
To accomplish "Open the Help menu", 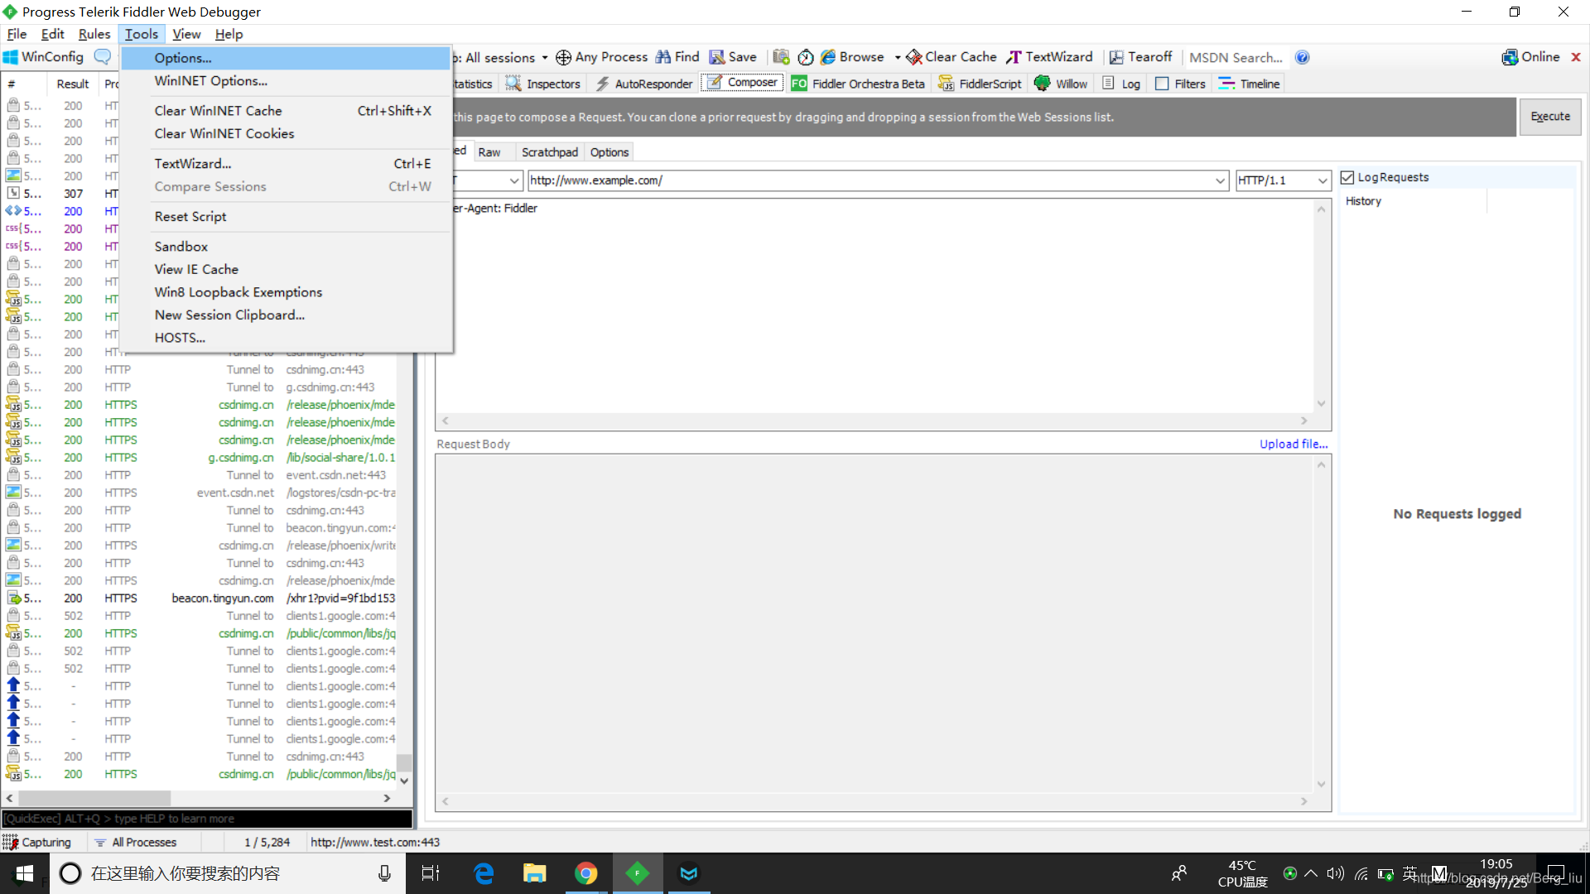I will (229, 34).
